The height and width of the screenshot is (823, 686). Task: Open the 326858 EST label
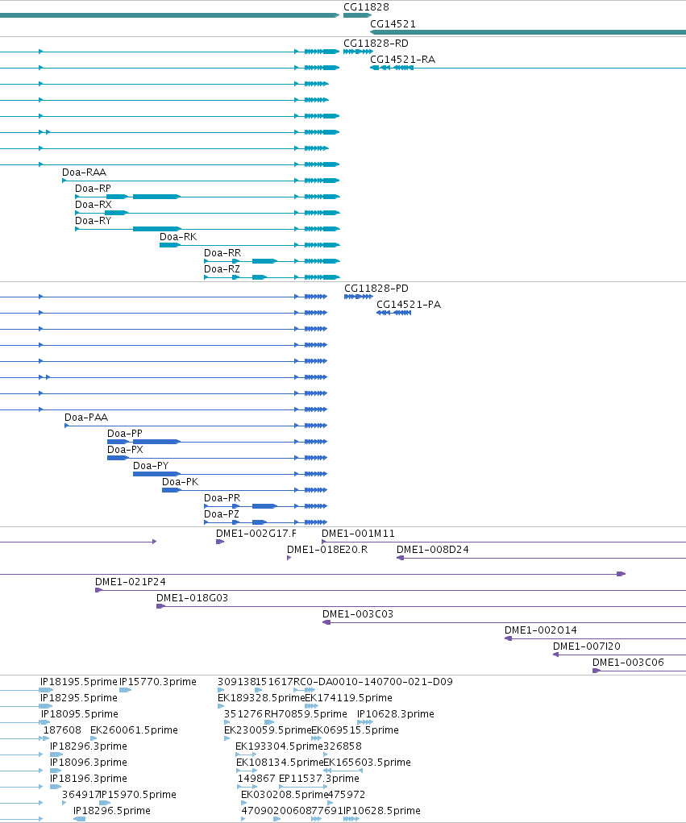pyautogui.click(x=343, y=746)
